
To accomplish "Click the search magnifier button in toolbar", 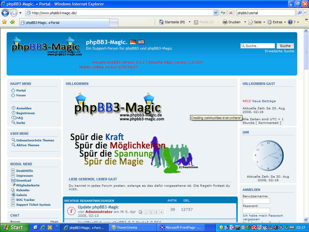I will coord(300,13).
